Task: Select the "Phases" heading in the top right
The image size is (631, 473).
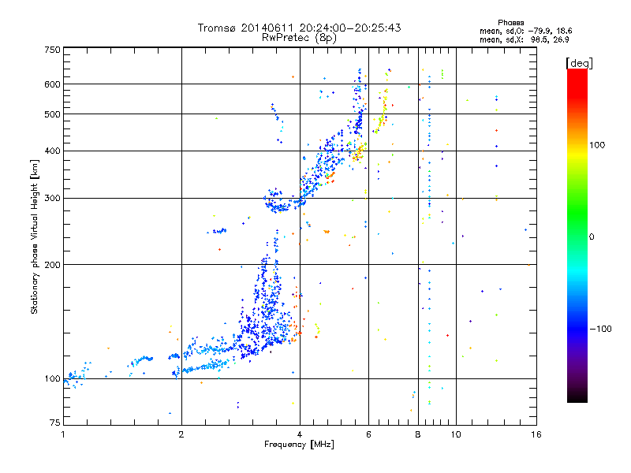Action: click(510, 23)
